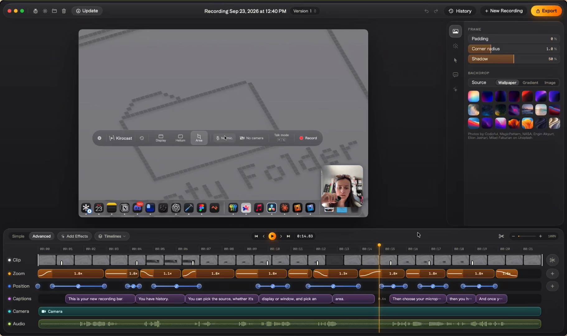Viewport: 567px width, 336px height.
Task: Start a New Recording
Action: pos(504,11)
